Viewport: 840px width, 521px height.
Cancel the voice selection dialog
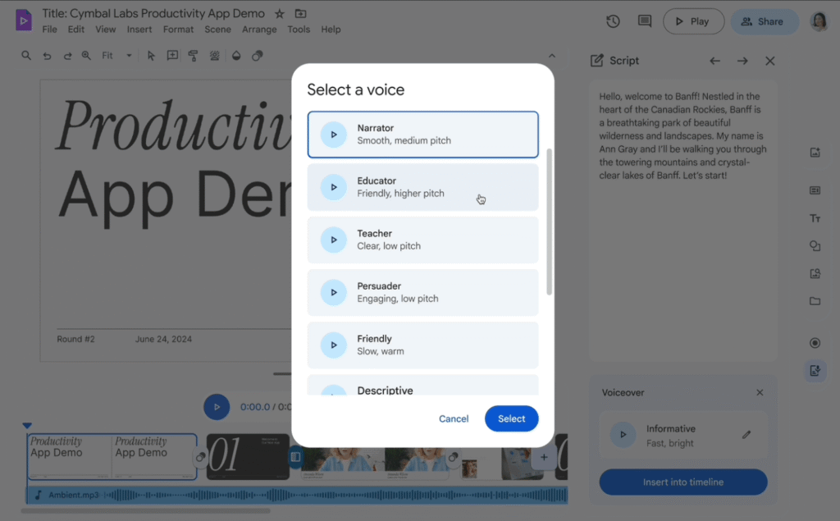[x=453, y=418]
